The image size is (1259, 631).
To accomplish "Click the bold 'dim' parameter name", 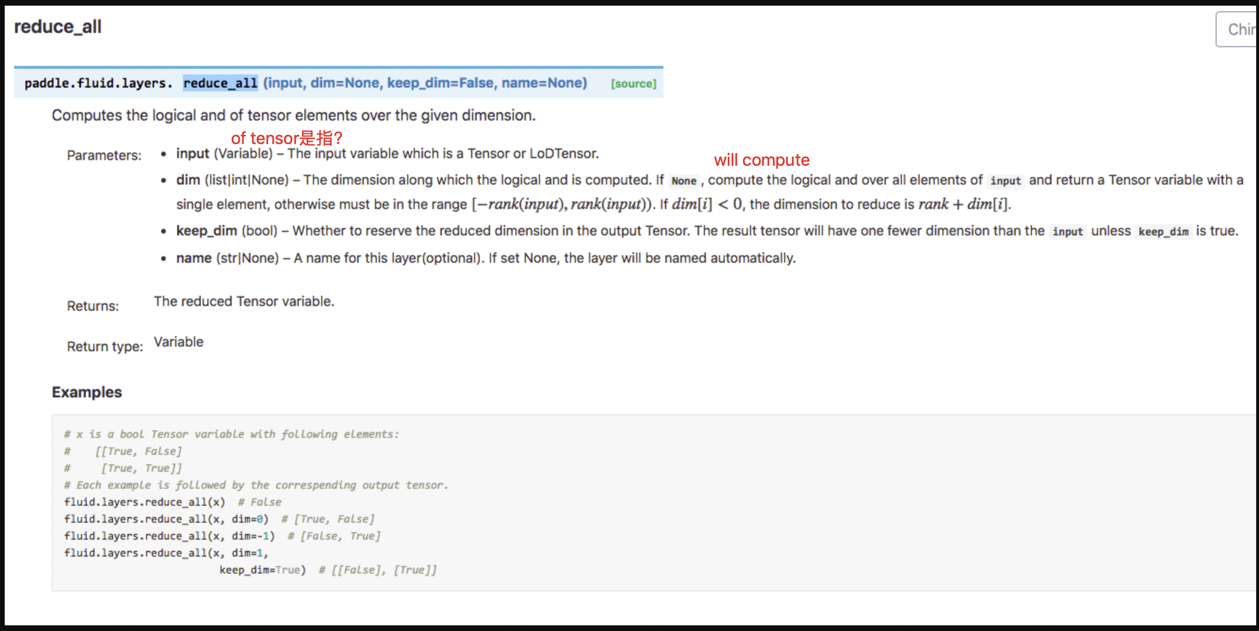I will point(188,180).
